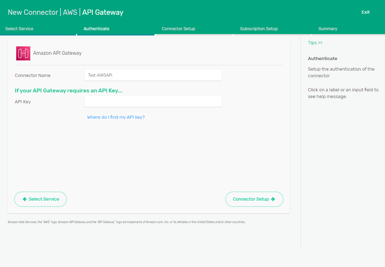Click the left arrow icon on Select Service button

coord(25,199)
